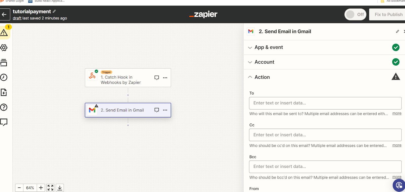The height and width of the screenshot is (192, 405).
Task: Rename the Zap using the pencil icon by tutorialpayment
Action: 54,11
